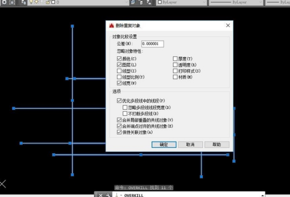
Task: Enable the 透明度(R) transparency checkbox
Action: tap(175, 65)
